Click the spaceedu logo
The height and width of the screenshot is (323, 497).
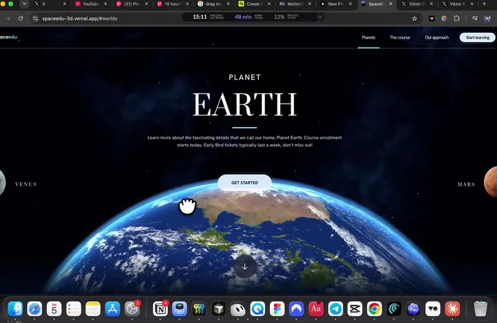pos(8,37)
